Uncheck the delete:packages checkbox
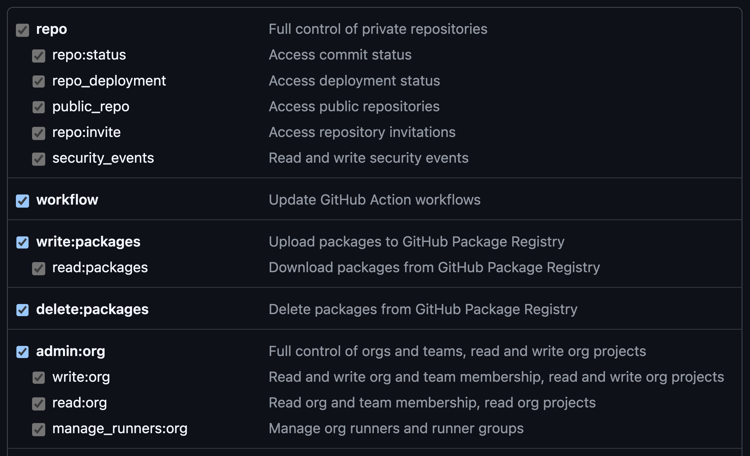 click(x=23, y=310)
